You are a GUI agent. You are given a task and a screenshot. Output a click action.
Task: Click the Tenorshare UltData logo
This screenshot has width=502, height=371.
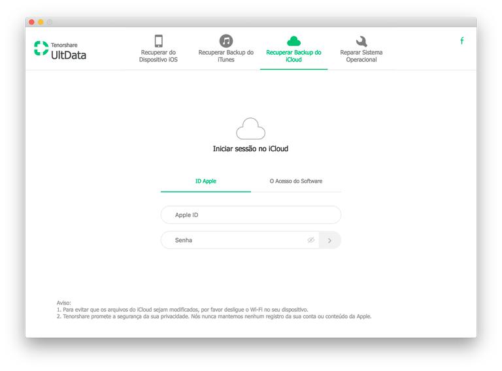60,50
